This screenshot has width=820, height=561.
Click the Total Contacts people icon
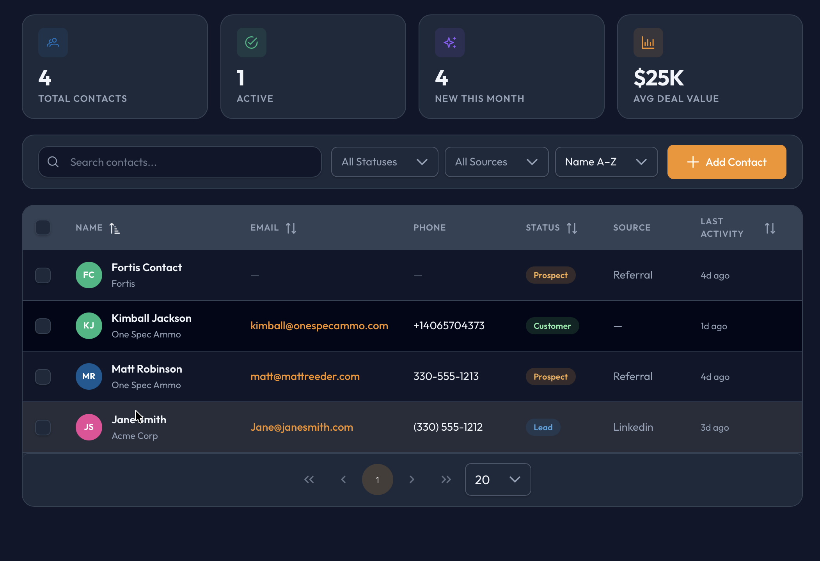(x=53, y=43)
